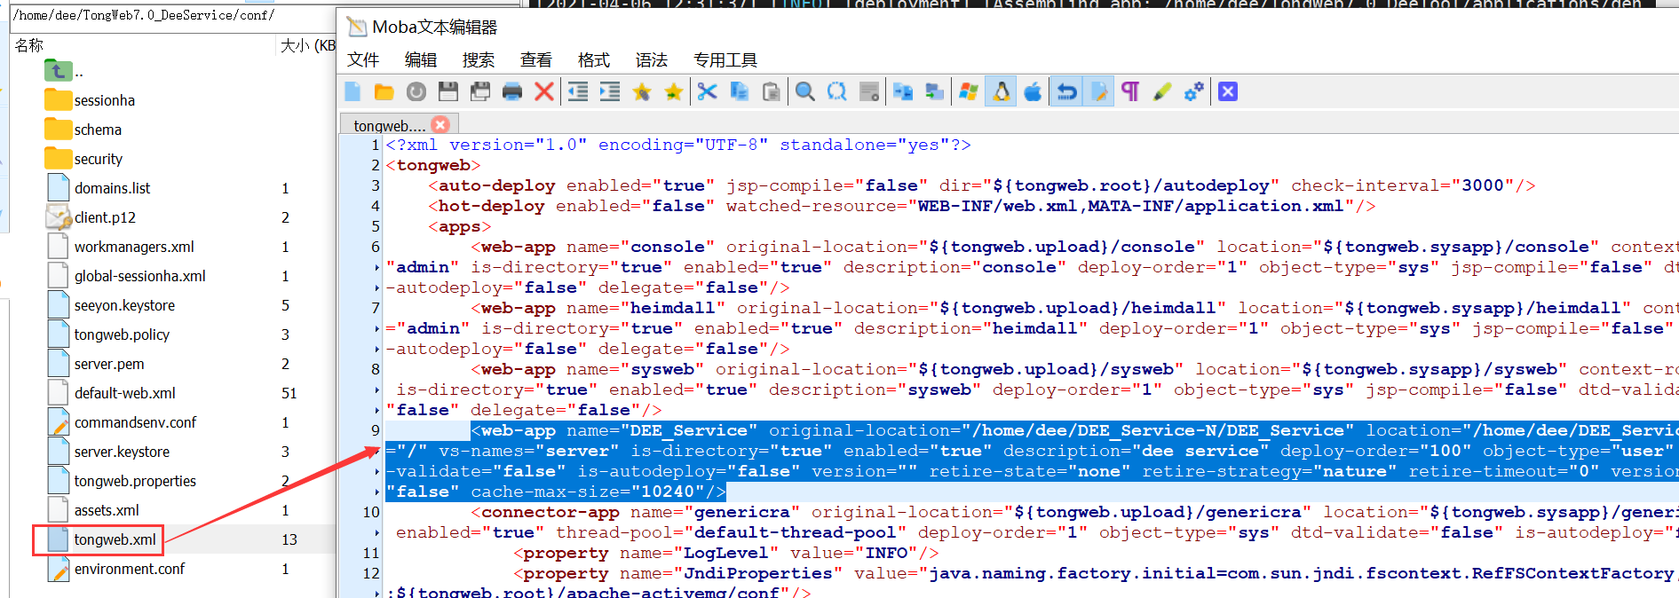Increase indent of selected lines
This screenshot has height=598, width=1679.
tap(610, 92)
